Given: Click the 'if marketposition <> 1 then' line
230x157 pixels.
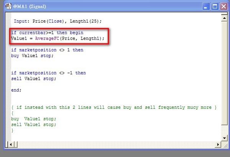Looking at the screenshot, I should pos(47,50).
